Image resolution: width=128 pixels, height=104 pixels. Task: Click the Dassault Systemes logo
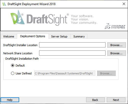tap(115, 26)
